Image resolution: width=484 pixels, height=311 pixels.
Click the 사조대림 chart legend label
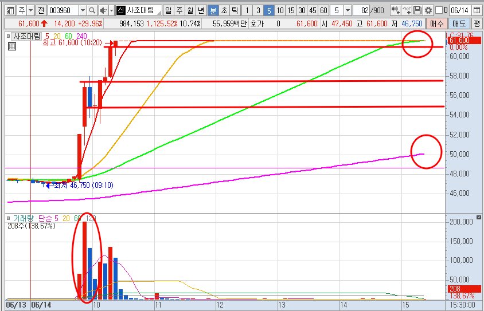pyautogui.click(x=26, y=36)
